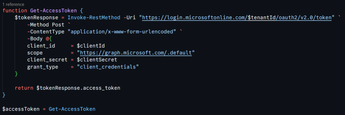
Task: Click the scope hashtable key
Action: click(35, 53)
